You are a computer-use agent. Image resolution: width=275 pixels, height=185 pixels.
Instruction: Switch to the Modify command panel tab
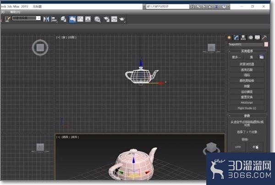tap(236, 37)
